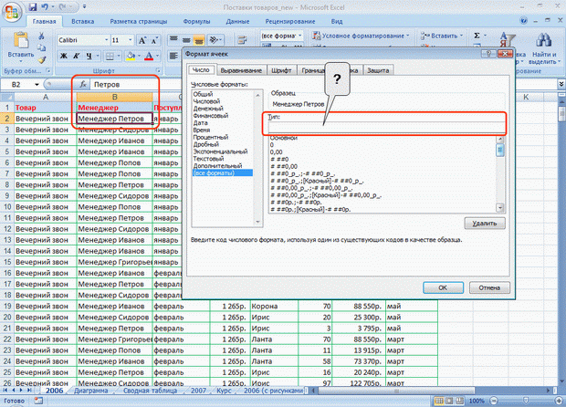Zoom out with the minus button

click(x=494, y=401)
